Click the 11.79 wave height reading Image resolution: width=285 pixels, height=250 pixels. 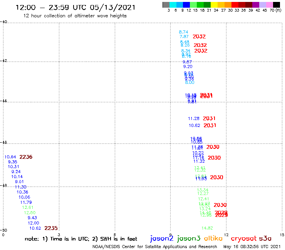pyautogui.click(x=26, y=202)
